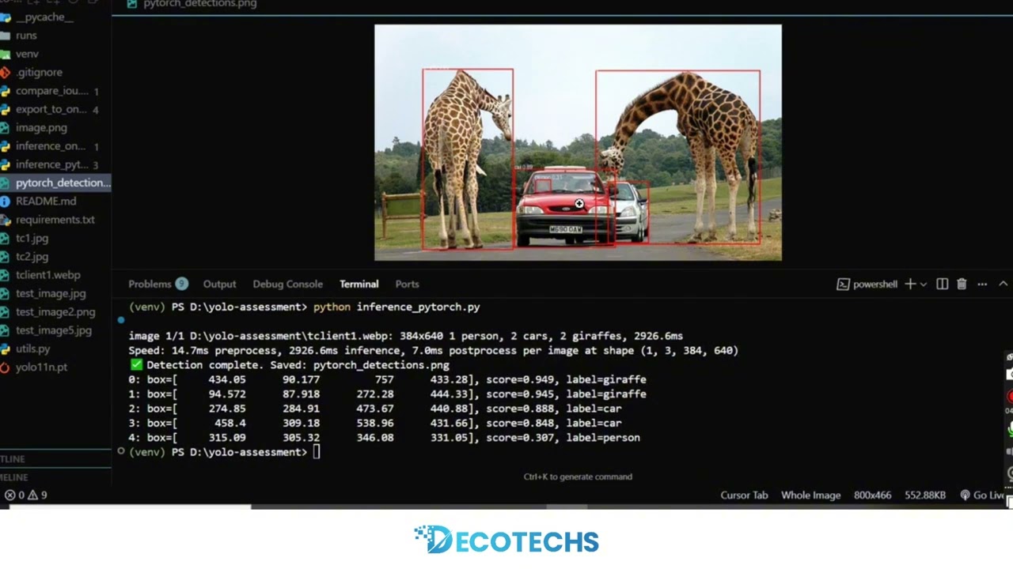
Task: Toggle the recorder microphone icon
Action: coord(1010,431)
